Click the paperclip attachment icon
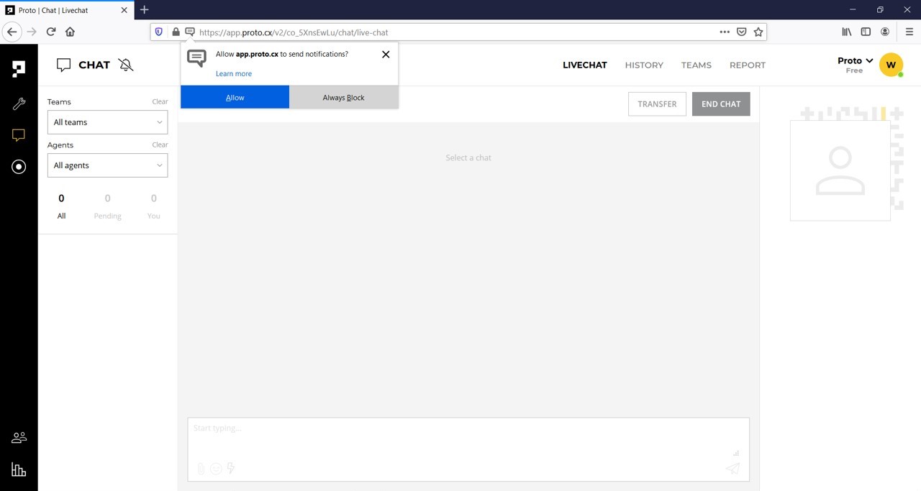921x491 pixels. click(201, 469)
